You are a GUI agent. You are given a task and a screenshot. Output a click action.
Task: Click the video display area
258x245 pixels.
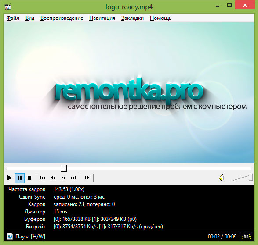click(129, 93)
